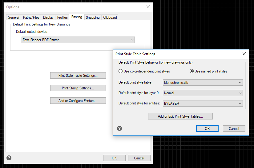The width and height of the screenshot is (254, 168).
Task: Open Add or Edit Print Style Tables
Action: click(180, 116)
